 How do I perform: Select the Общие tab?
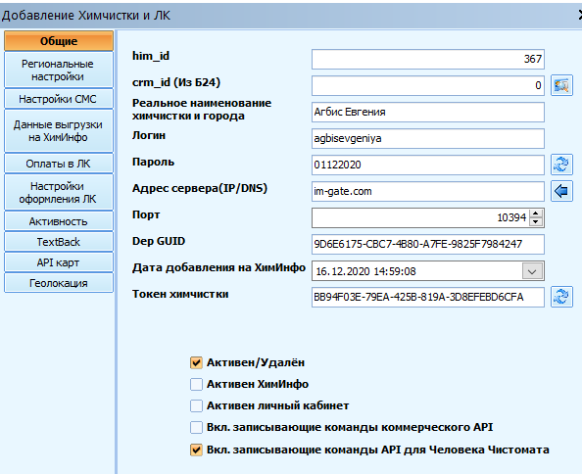pos(59,41)
